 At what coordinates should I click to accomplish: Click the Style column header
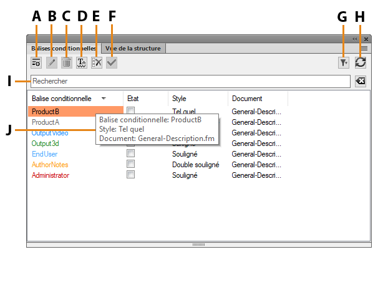click(x=180, y=99)
